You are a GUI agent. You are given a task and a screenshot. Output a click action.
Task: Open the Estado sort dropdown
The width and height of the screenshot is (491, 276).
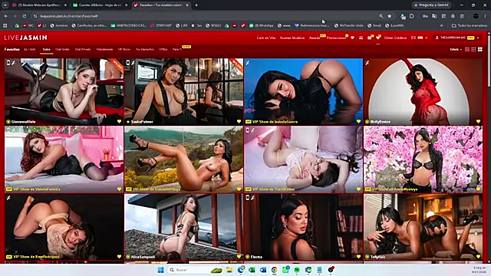click(456, 49)
